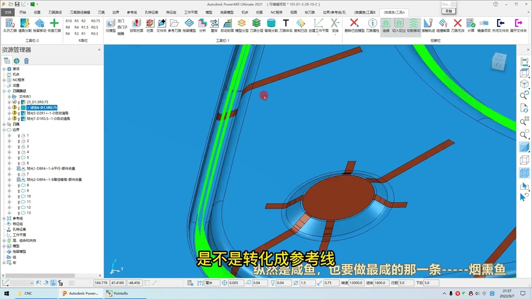This screenshot has height=299, width=532.
Task: Collapse the 刀具路径 tree node
Action: point(4,91)
